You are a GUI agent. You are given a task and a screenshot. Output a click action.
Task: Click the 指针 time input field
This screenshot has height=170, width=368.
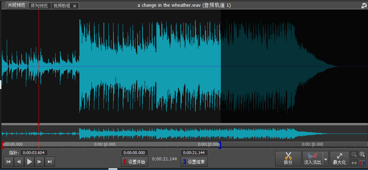pos(34,153)
